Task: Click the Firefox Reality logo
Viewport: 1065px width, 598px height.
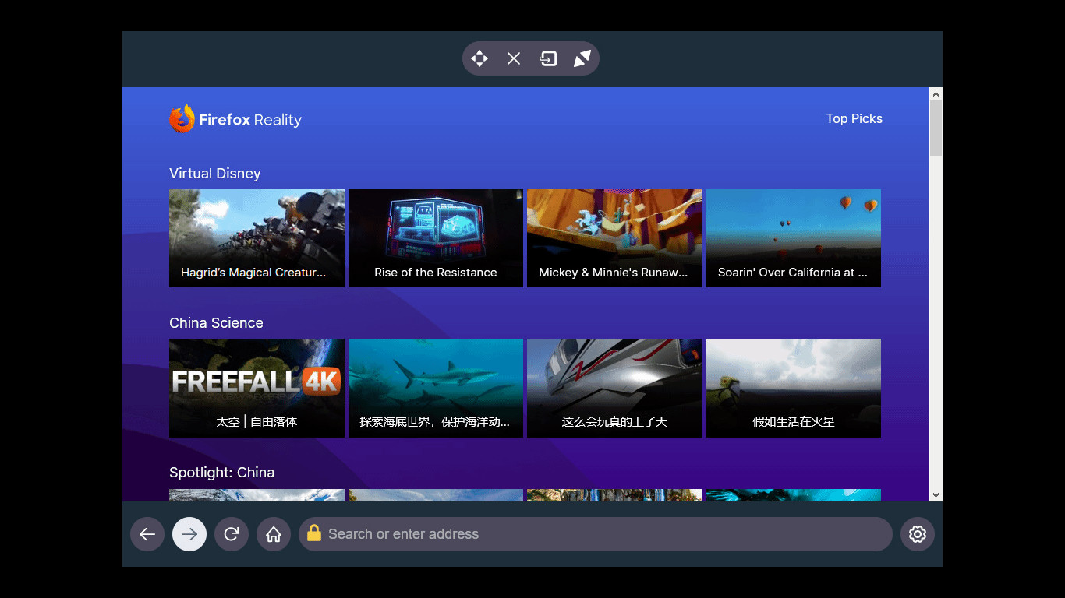Action: click(235, 119)
